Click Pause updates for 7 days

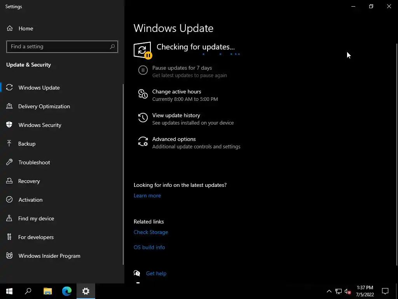click(x=182, y=68)
